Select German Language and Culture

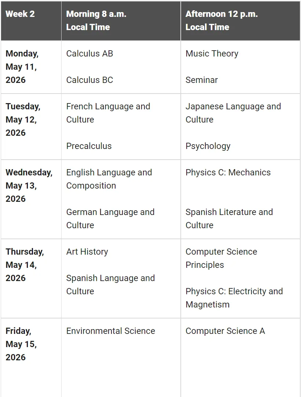click(110, 219)
